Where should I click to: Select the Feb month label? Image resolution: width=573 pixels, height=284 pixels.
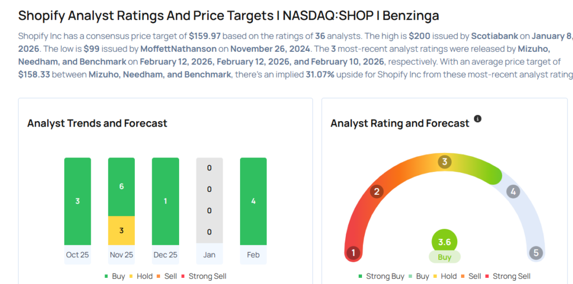[253, 254]
